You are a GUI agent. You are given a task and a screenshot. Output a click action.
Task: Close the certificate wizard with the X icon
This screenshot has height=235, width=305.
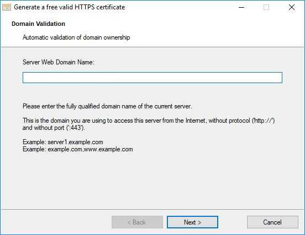click(292, 7)
